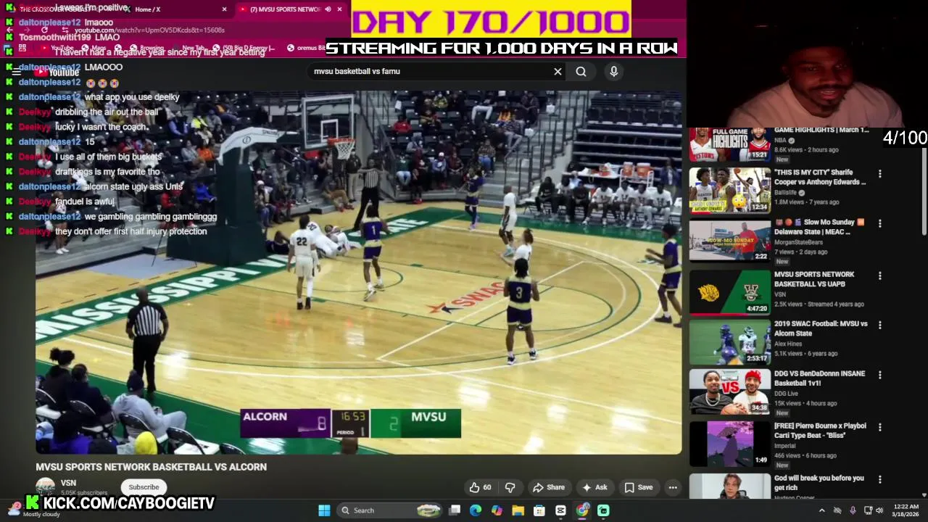928x522 pixels.
Task: Switch to Chrome on the taskbar
Action: 582,510
